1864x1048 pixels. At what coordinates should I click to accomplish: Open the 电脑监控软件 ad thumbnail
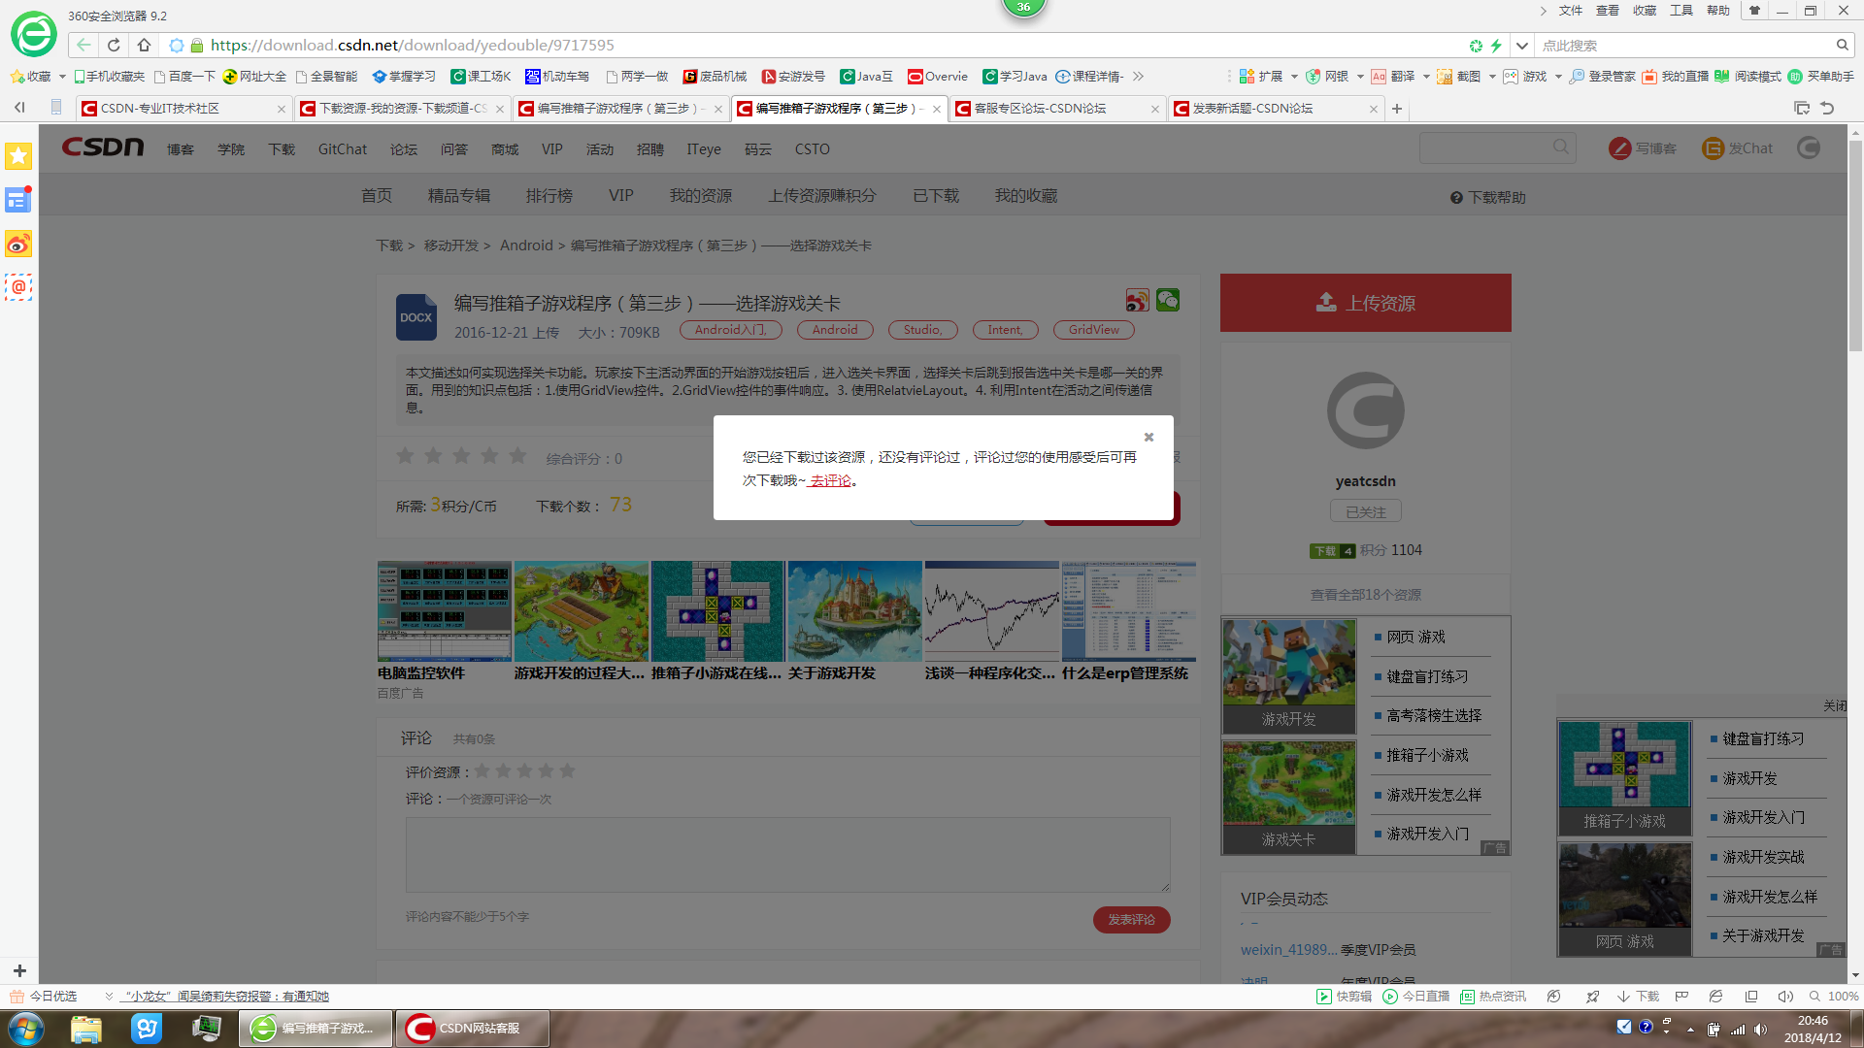tap(444, 611)
